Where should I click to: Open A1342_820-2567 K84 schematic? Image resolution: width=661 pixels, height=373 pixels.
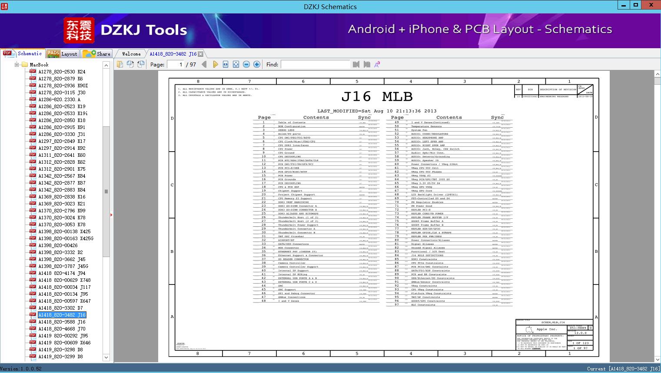[62, 176]
